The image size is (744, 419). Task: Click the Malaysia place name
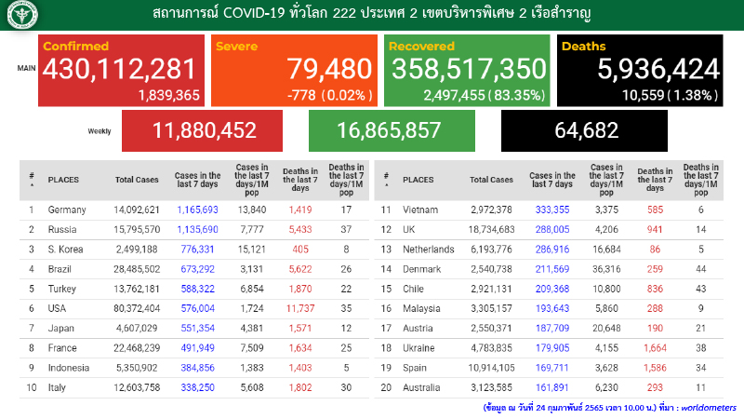421,309
